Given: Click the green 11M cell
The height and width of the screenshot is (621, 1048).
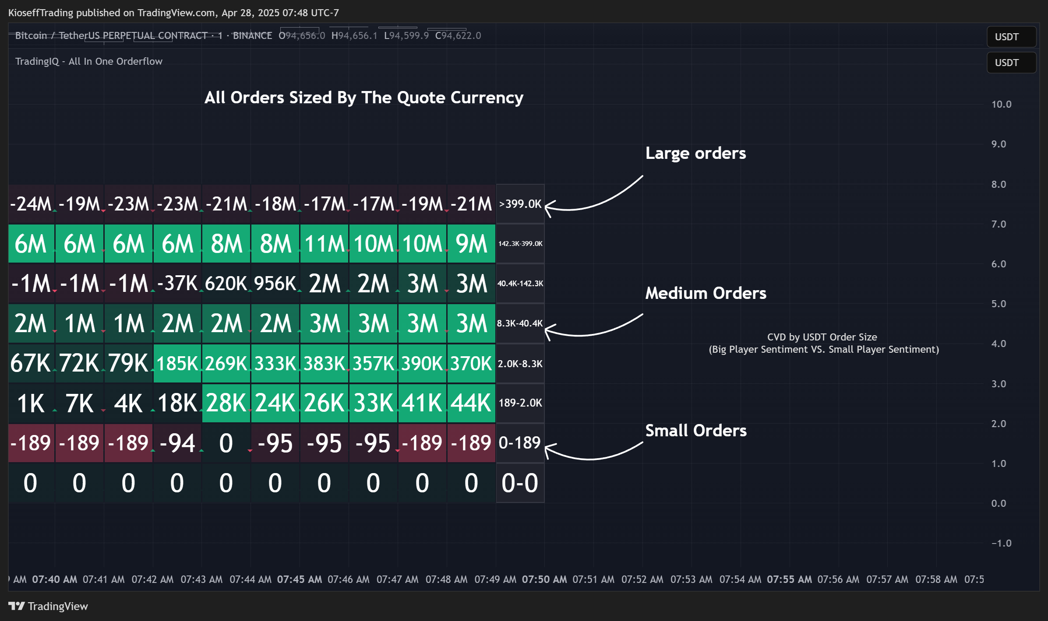Looking at the screenshot, I should pyautogui.click(x=325, y=244).
